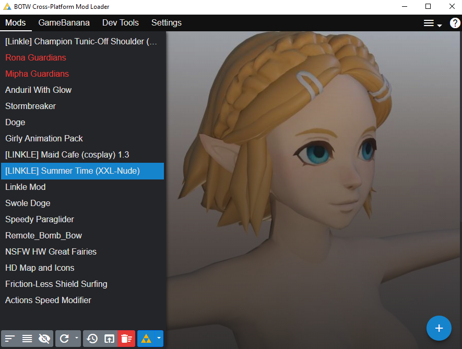Image resolution: width=462 pixels, height=349 pixels.
Task: Launch the game with Triforce button
Action: [146, 339]
